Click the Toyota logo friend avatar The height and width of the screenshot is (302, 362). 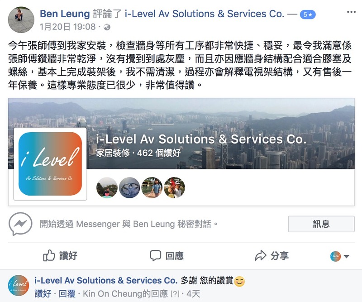[x=129, y=187]
